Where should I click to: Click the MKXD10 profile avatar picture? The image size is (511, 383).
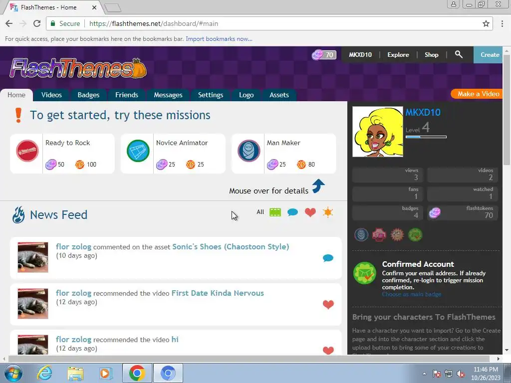378,132
